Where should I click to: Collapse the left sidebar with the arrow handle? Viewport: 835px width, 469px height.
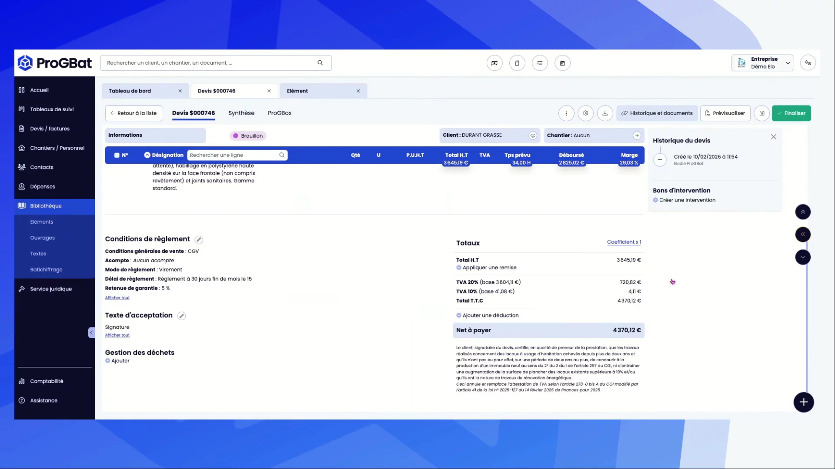click(91, 333)
